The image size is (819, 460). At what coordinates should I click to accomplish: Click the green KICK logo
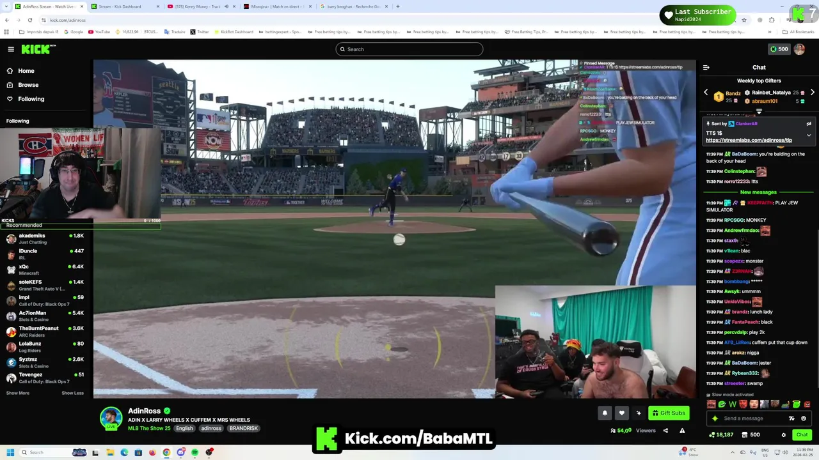point(38,49)
